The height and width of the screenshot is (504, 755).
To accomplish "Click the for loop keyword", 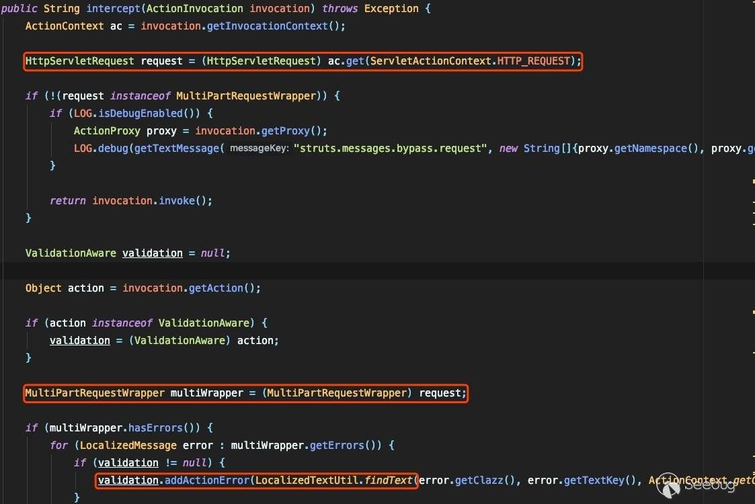I will tap(58, 446).
